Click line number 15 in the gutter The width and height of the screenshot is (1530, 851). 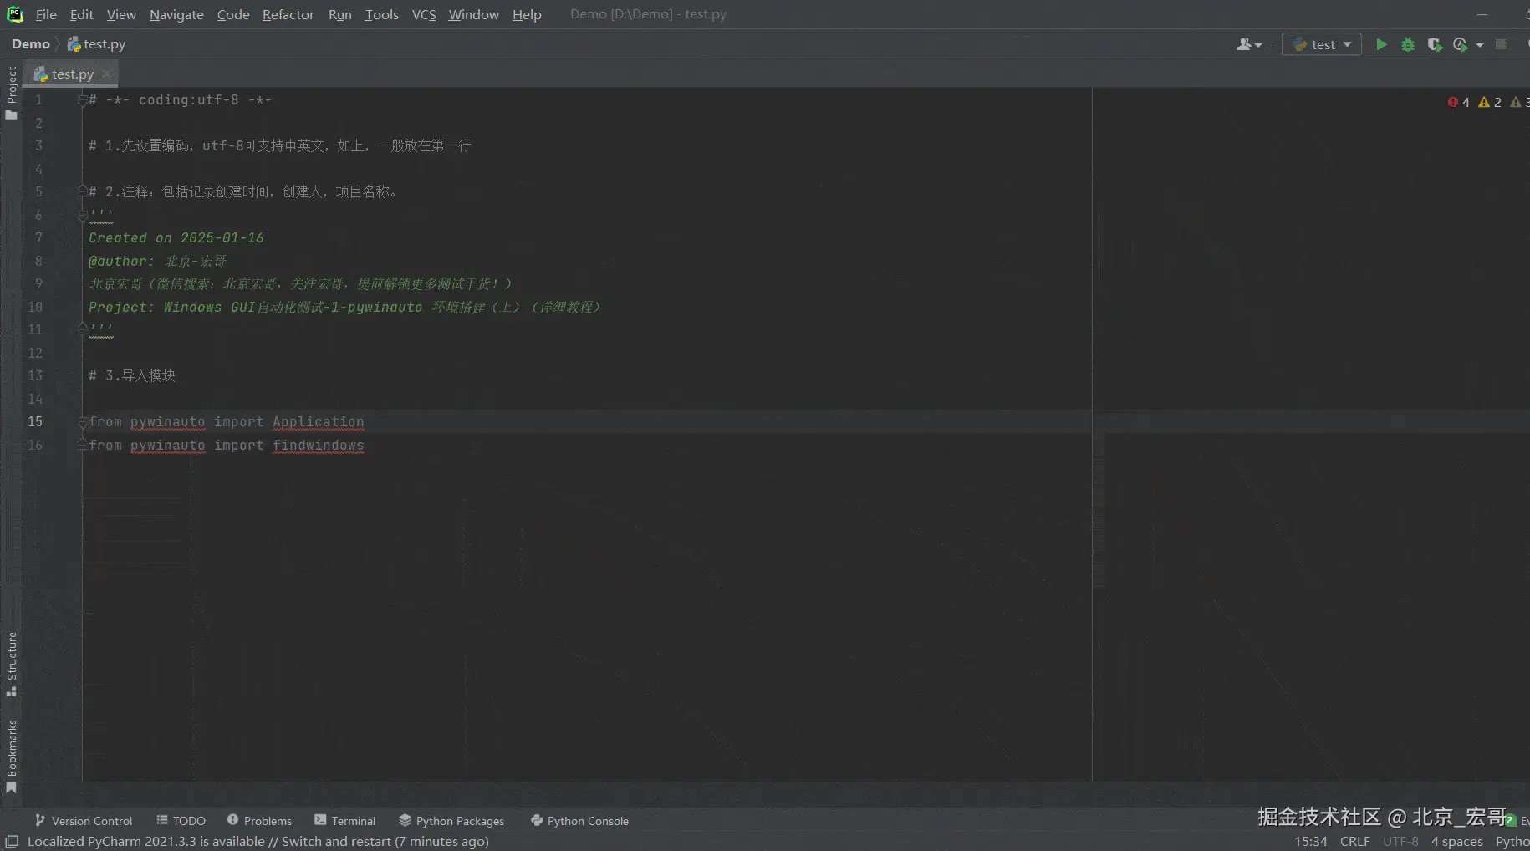[x=35, y=422]
